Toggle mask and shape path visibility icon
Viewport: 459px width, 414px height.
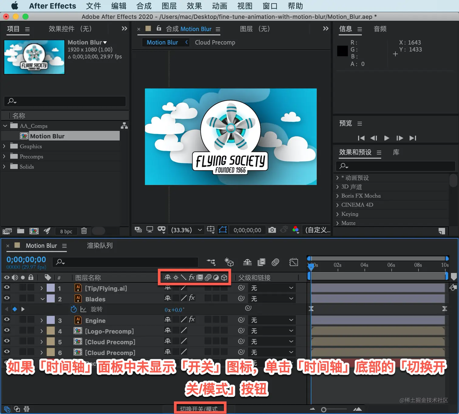point(223,230)
